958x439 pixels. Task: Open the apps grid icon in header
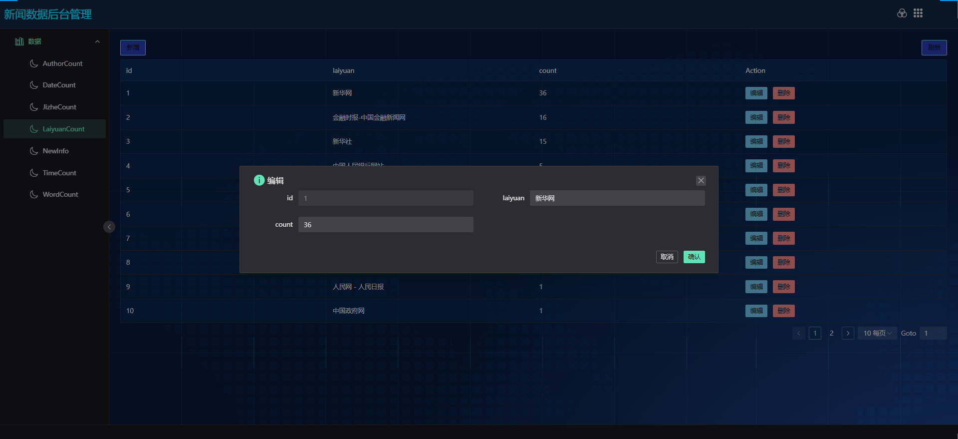[x=918, y=13]
